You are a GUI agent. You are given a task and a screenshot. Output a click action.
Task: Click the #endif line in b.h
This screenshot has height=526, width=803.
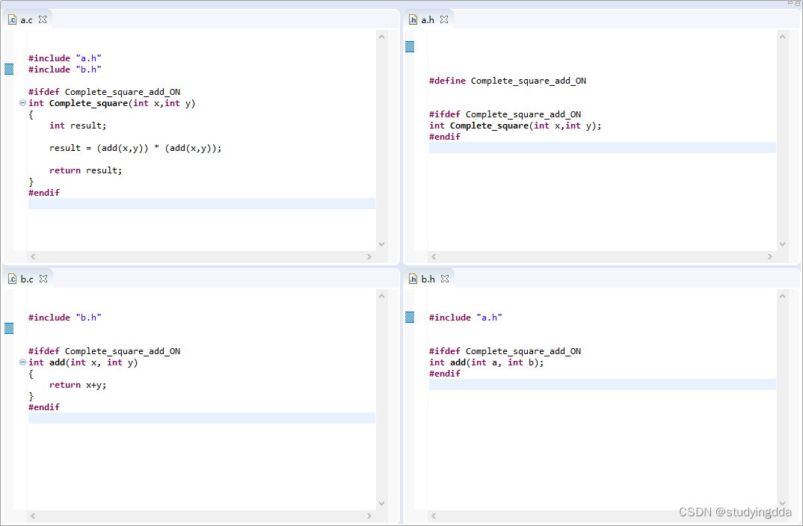pos(445,374)
